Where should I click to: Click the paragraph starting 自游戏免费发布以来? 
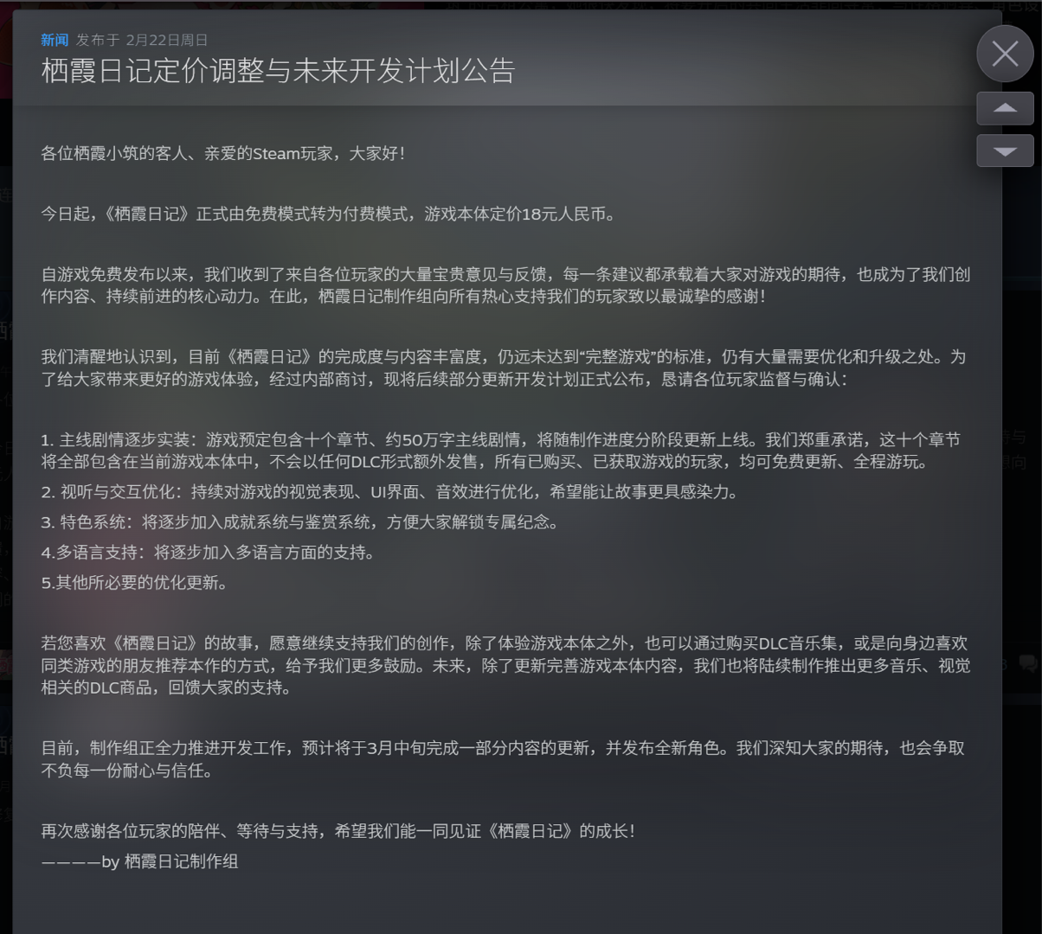(x=505, y=285)
